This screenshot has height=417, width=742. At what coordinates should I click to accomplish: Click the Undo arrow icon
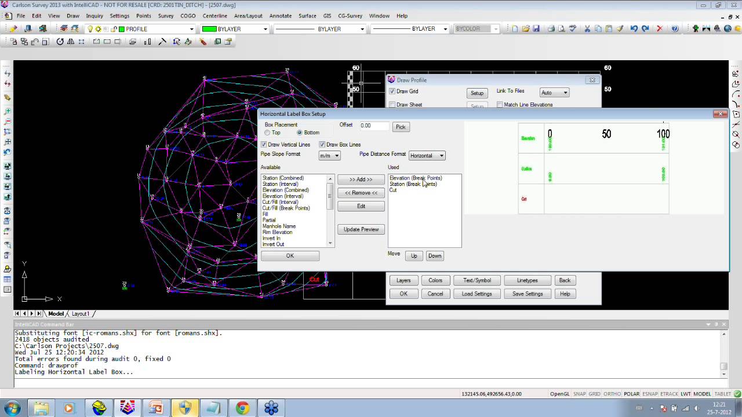pos(634,29)
